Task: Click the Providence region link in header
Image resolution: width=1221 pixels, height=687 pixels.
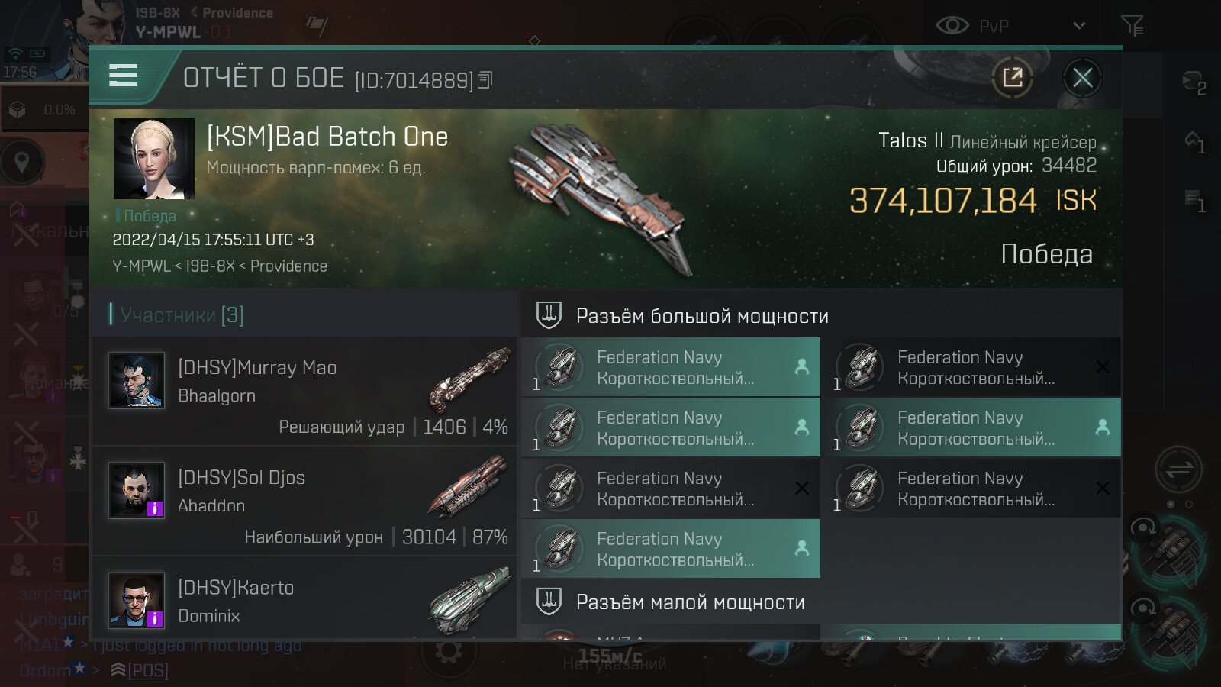Action: (237, 12)
